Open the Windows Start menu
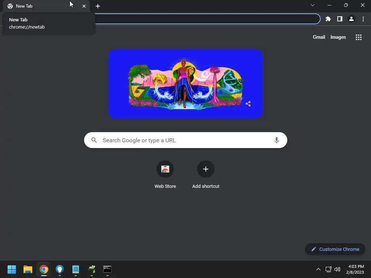 tap(12, 269)
